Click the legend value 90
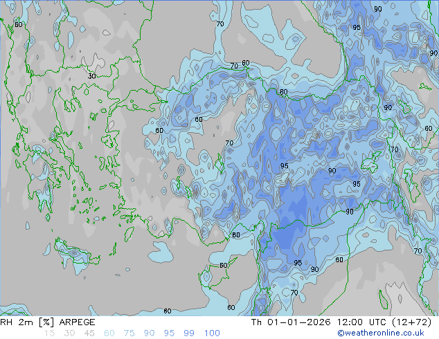The width and height of the screenshot is (439, 339). click(x=149, y=333)
